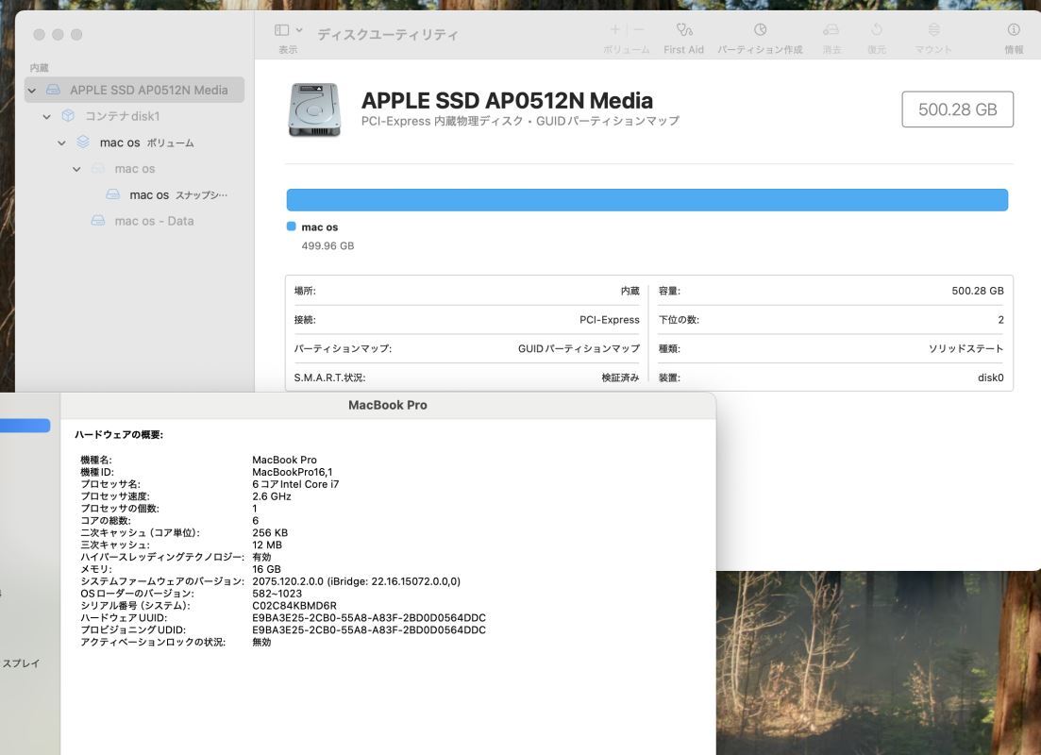
Task: Select the dimmed mac os volume row
Action: click(x=135, y=169)
